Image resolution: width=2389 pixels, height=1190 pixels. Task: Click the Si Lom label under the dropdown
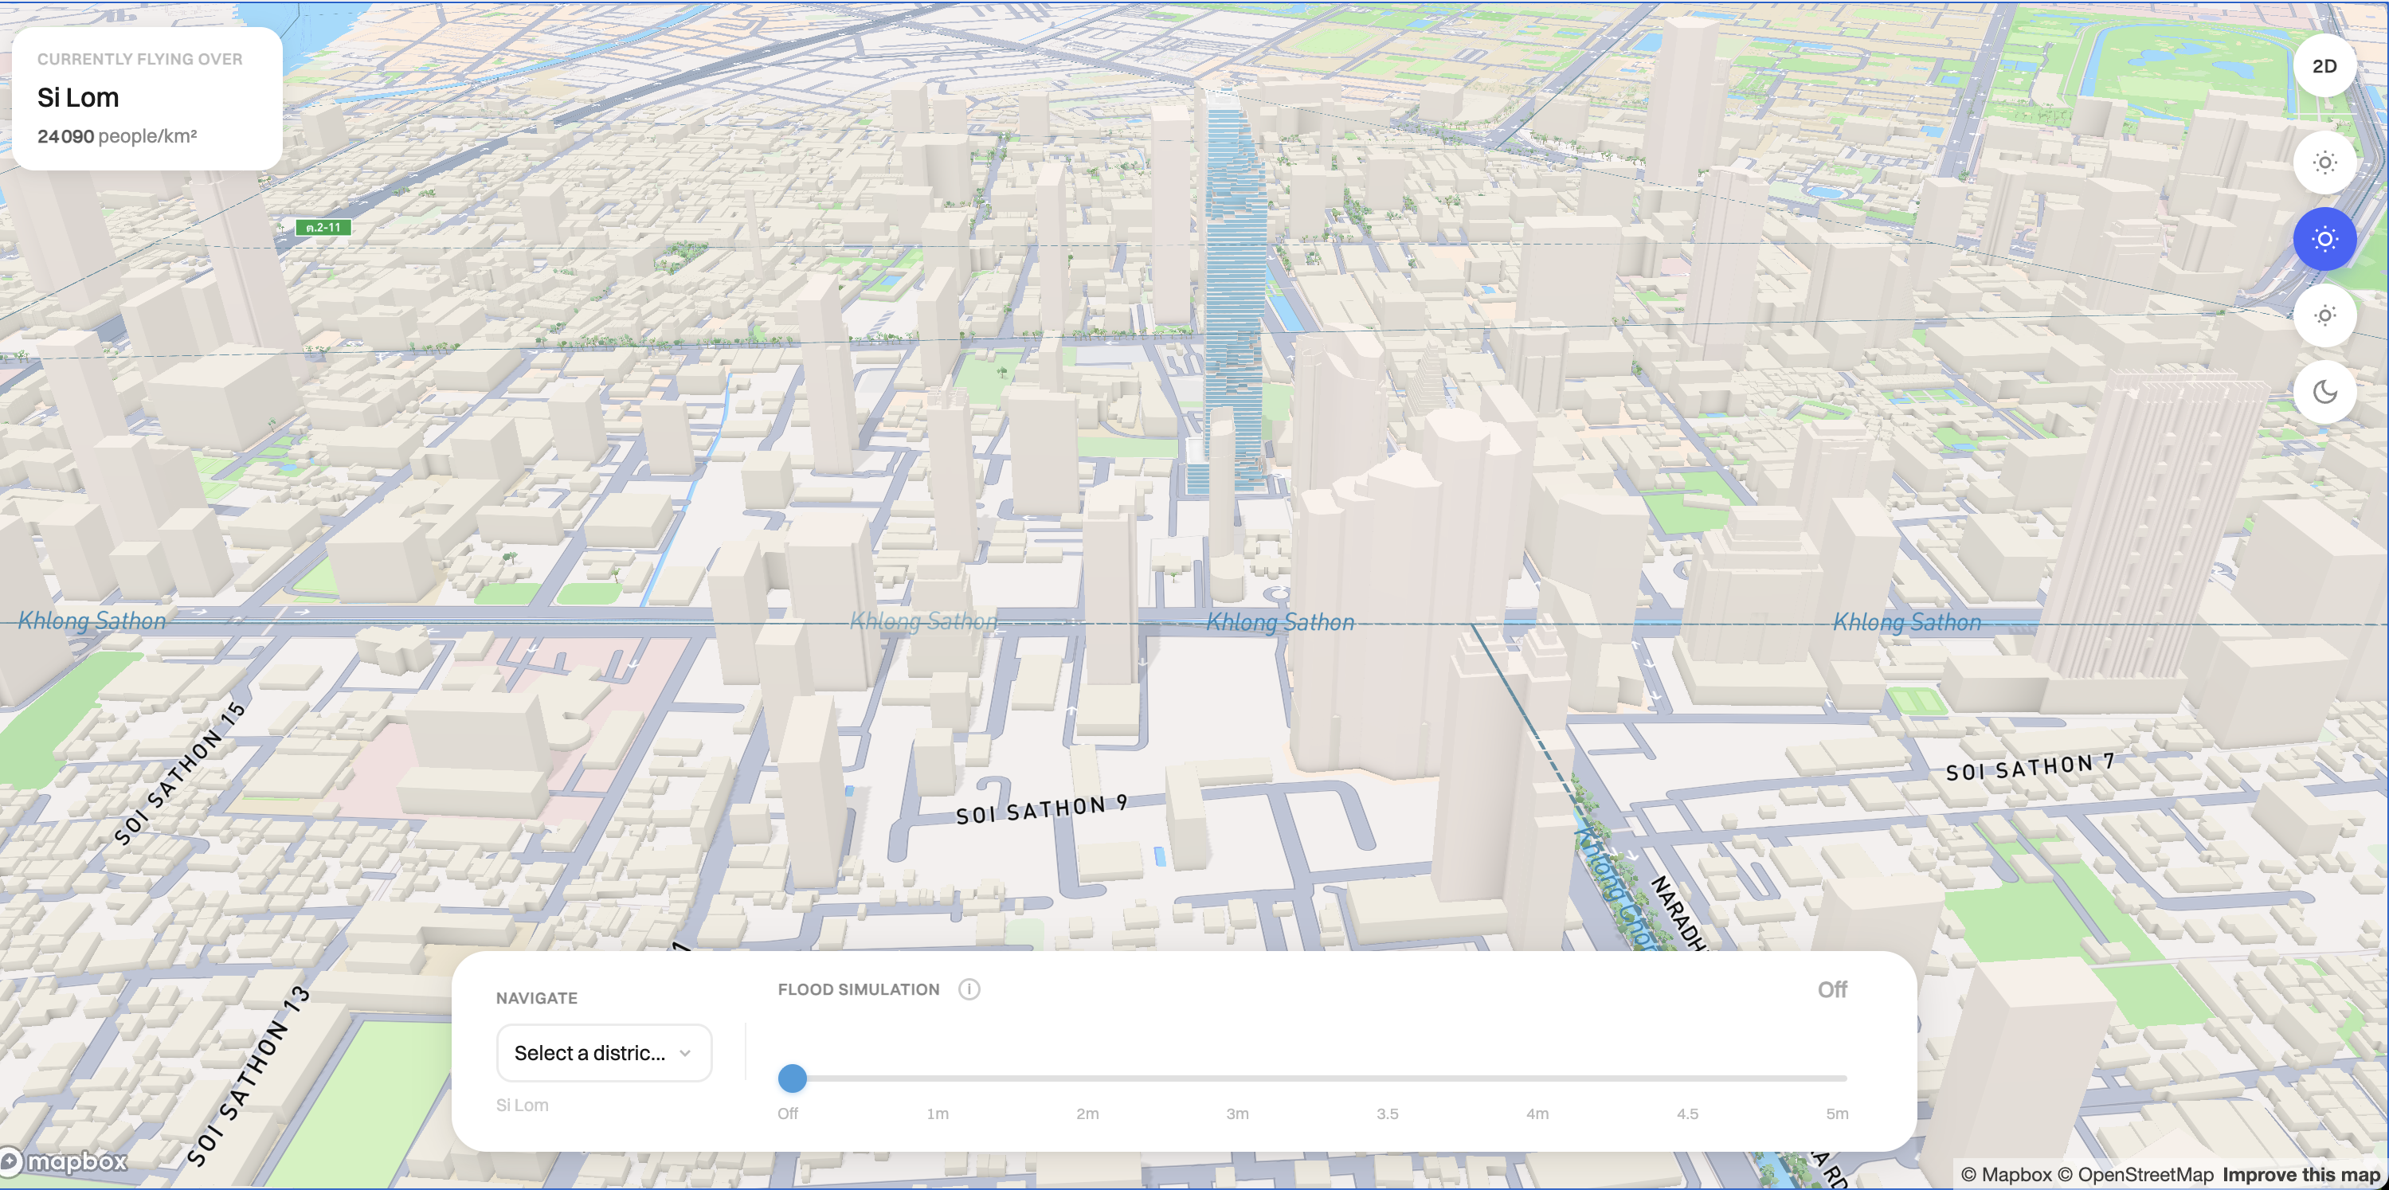coord(522,1105)
